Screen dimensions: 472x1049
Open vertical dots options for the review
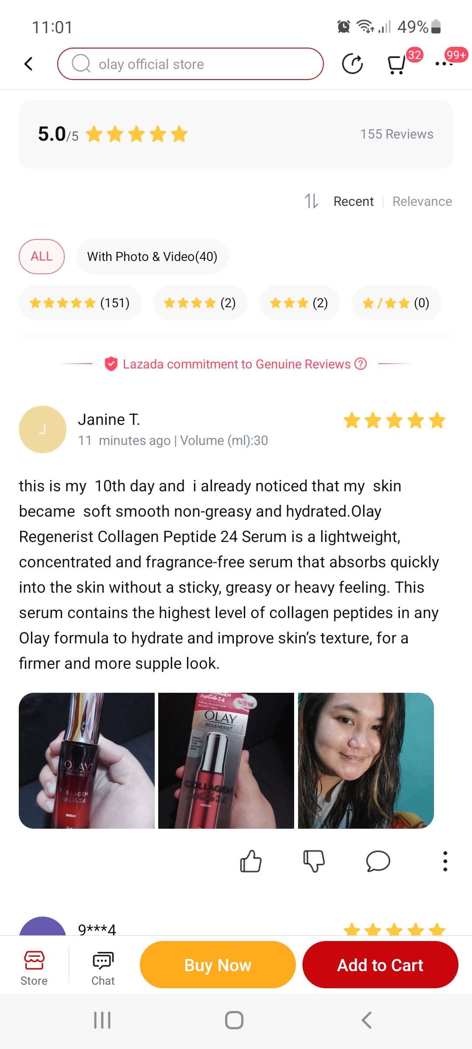point(445,861)
